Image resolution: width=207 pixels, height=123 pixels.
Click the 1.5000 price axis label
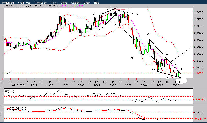(198, 26)
